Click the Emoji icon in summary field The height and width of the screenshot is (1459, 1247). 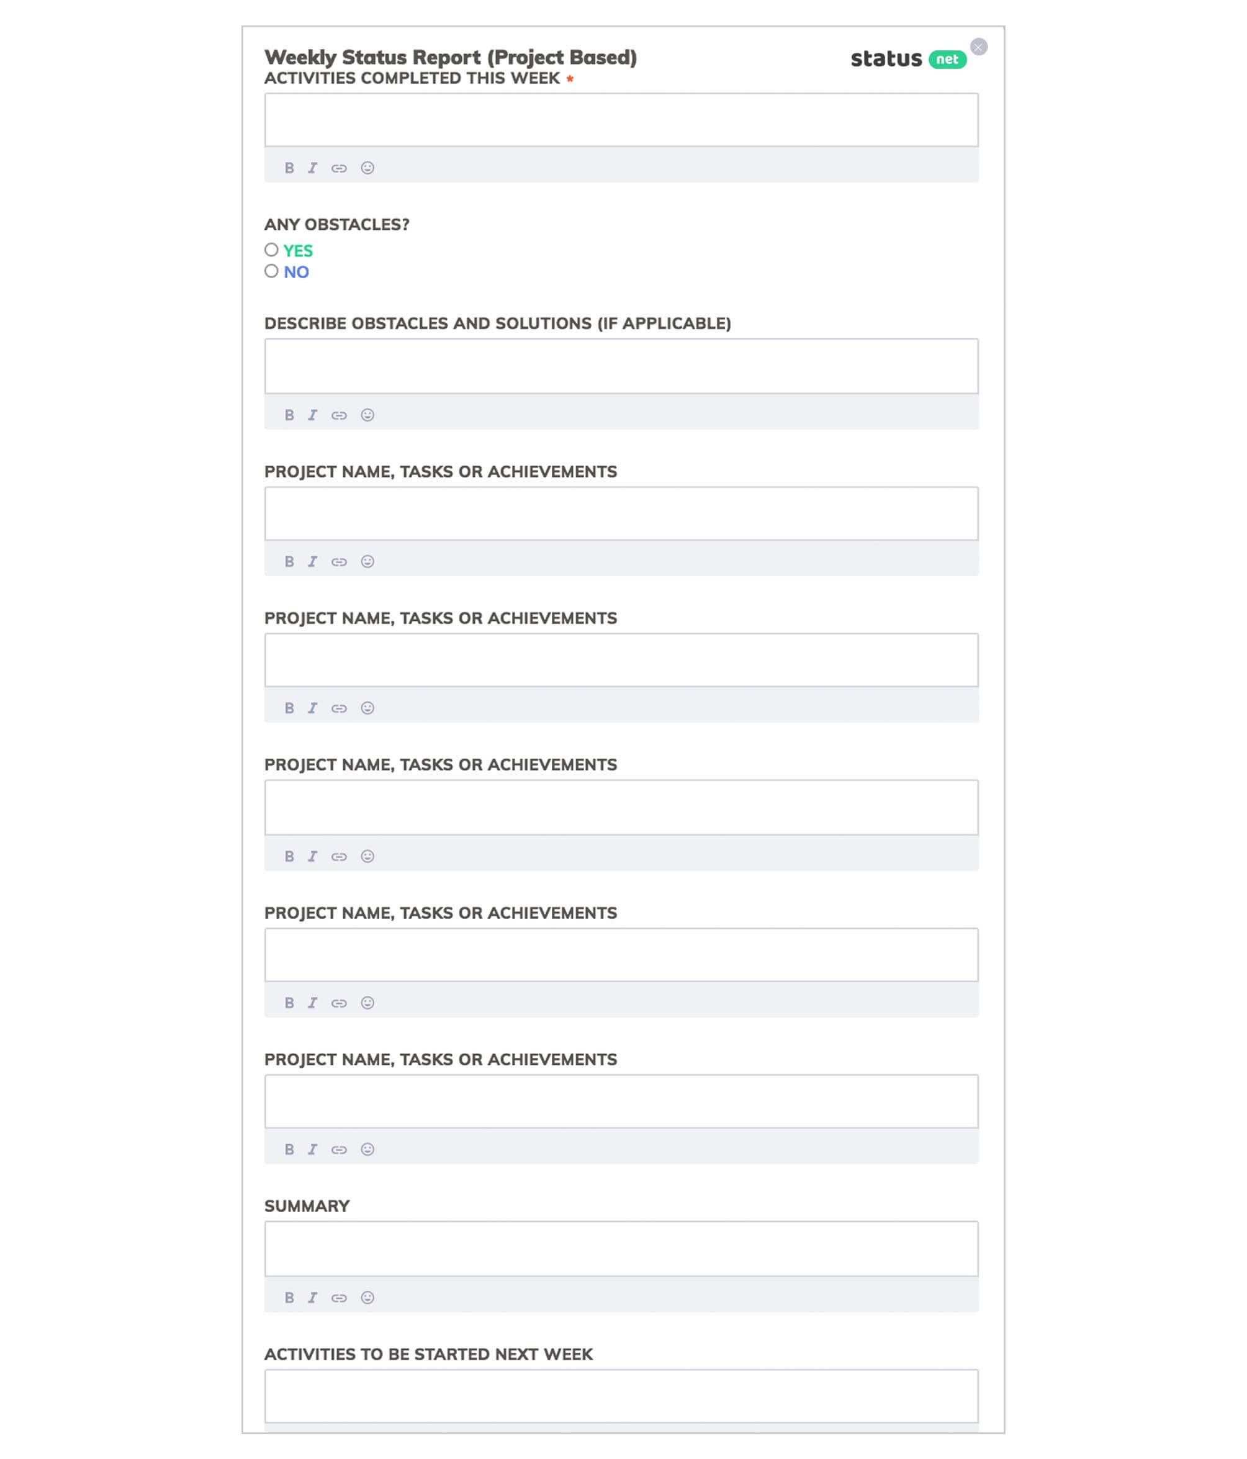point(367,1297)
